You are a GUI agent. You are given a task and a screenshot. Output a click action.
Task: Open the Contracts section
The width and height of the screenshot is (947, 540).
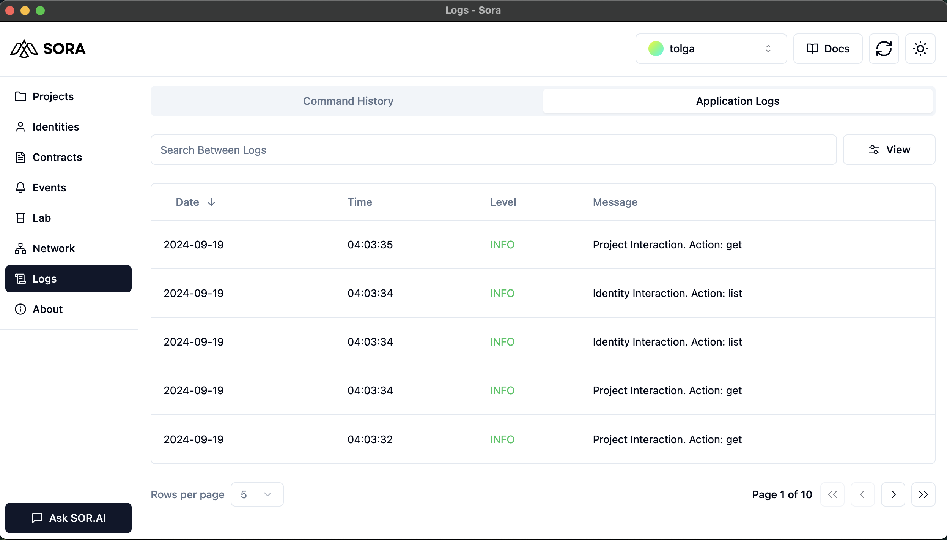click(68, 157)
